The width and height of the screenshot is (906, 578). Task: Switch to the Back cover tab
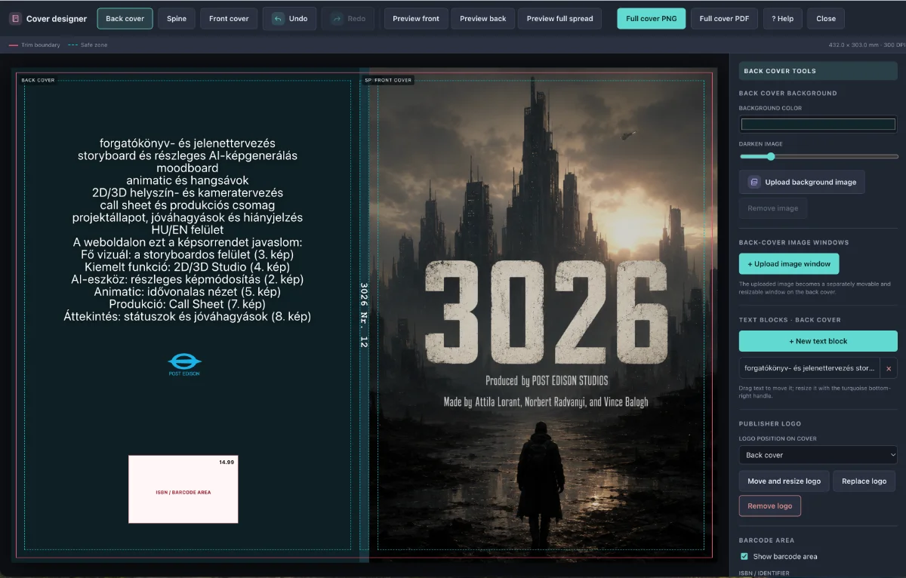125,19
